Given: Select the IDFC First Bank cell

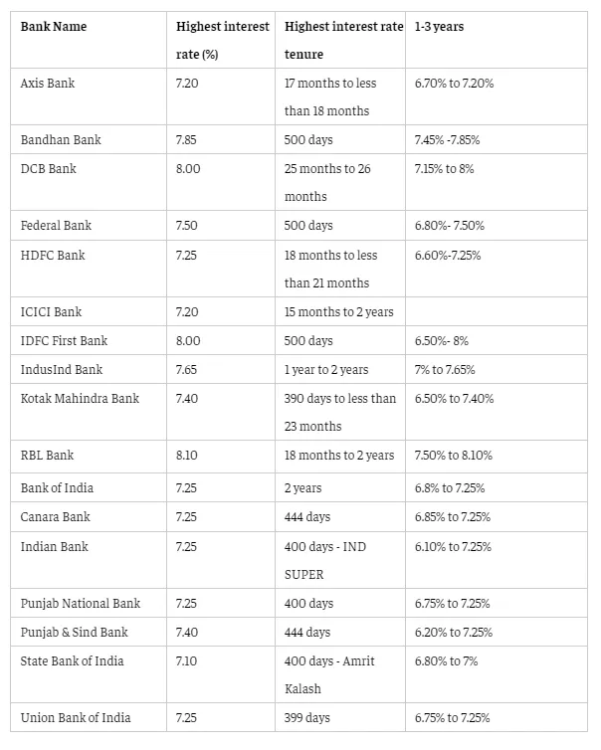Looking at the screenshot, I should click(89, 340).
